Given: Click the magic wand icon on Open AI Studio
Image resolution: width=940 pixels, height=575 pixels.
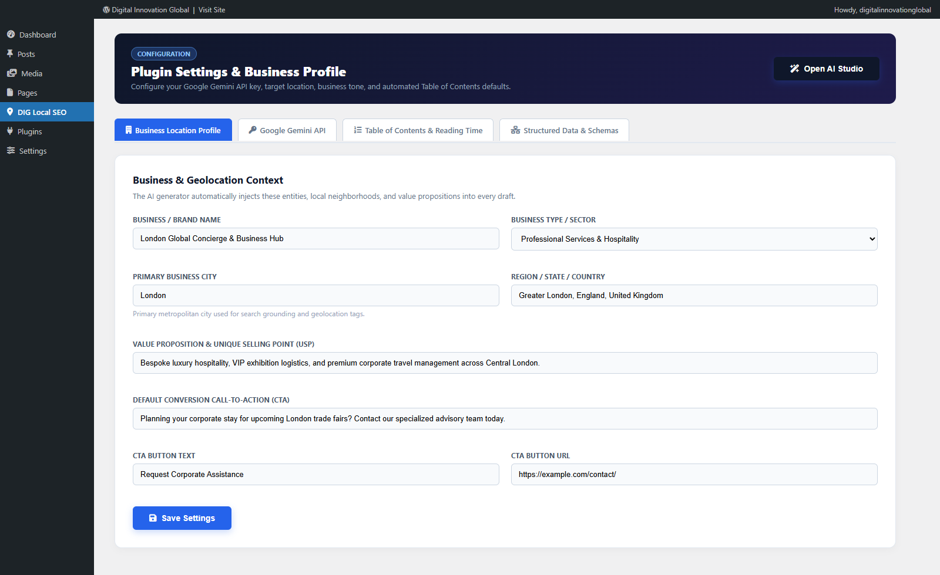Looking at the screenshot, I should 795,69.
